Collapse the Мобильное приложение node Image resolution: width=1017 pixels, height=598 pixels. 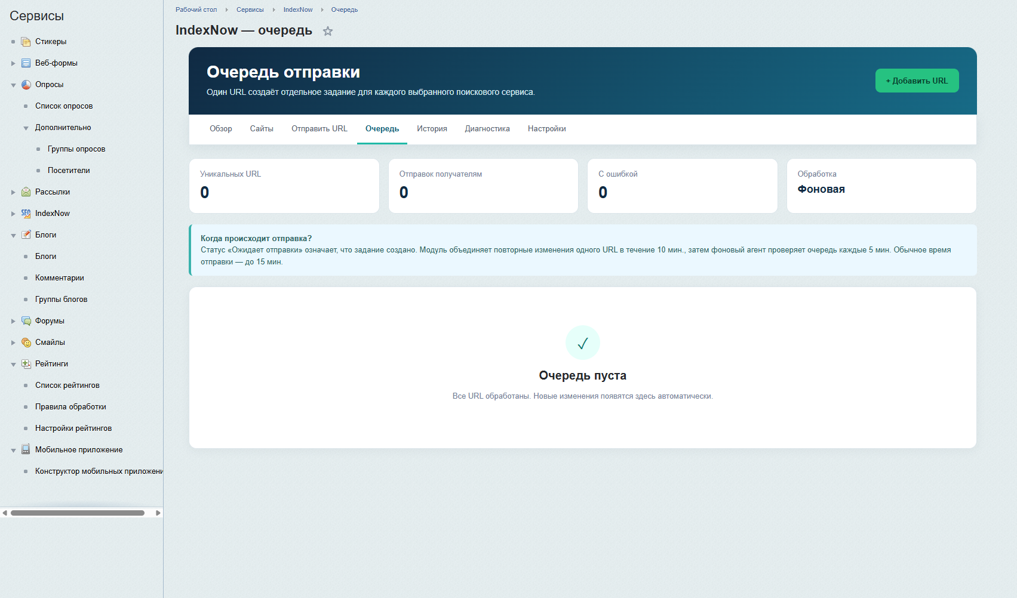[x=13, y=451]
